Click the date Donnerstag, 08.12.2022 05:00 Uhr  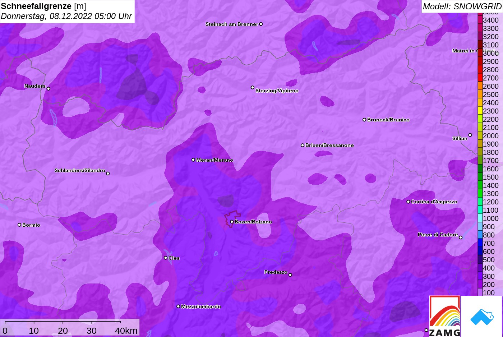66,16
